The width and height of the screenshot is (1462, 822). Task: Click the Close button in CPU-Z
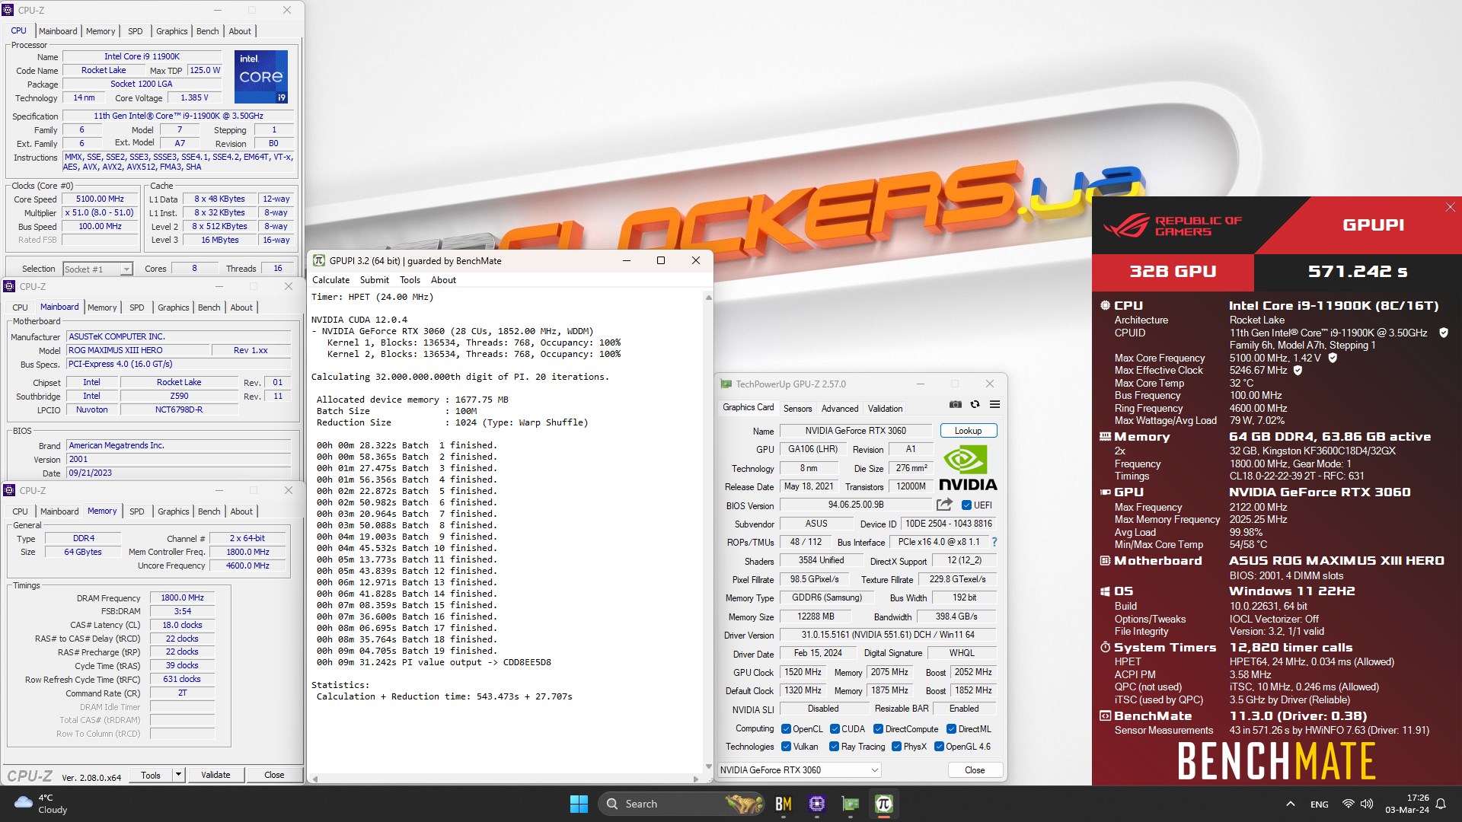tap(274, 775)
